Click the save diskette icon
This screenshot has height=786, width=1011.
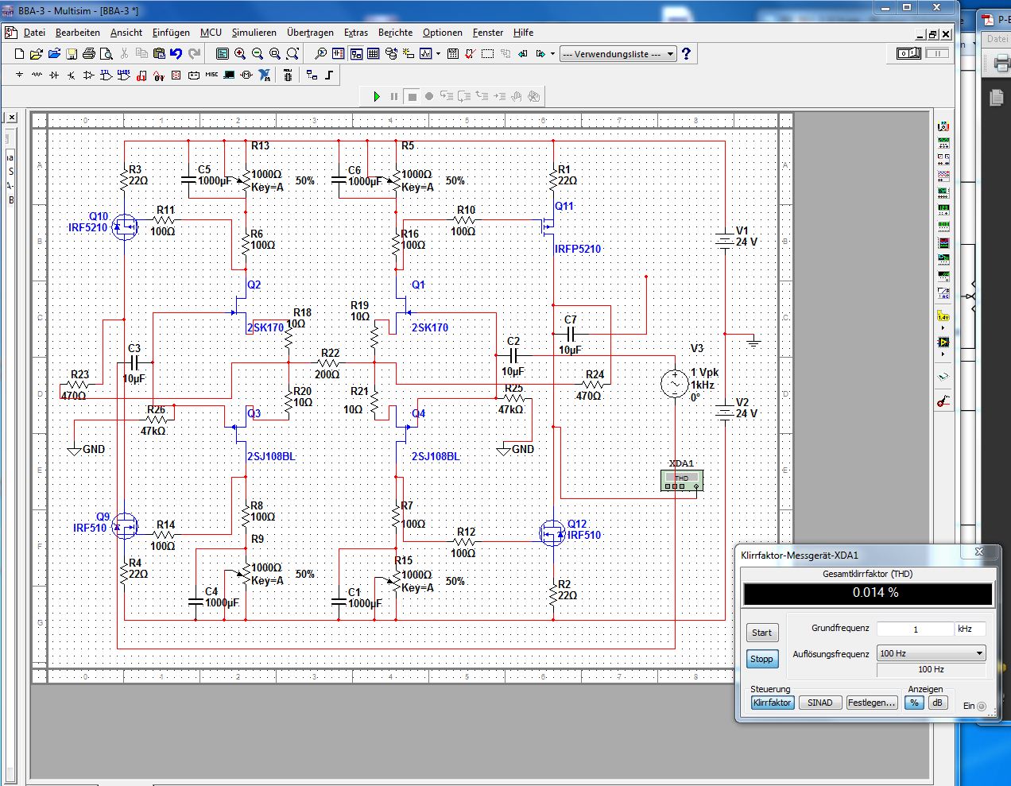pos(72,54)
